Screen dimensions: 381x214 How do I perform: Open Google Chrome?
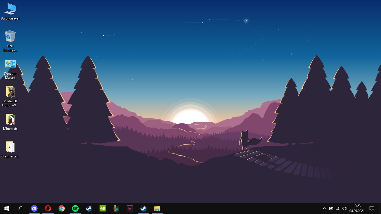tap(62, 208)
